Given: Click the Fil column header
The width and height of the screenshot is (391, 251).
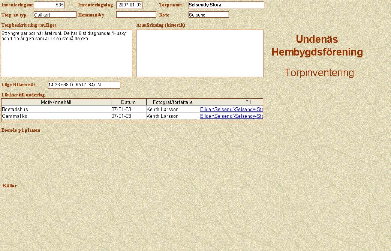Looking at the screenshot, I should pos(231,102).
